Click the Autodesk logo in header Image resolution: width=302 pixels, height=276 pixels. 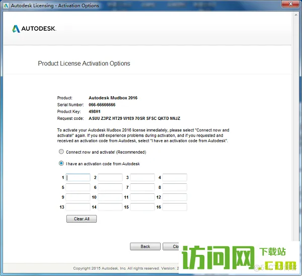(34, 29)
